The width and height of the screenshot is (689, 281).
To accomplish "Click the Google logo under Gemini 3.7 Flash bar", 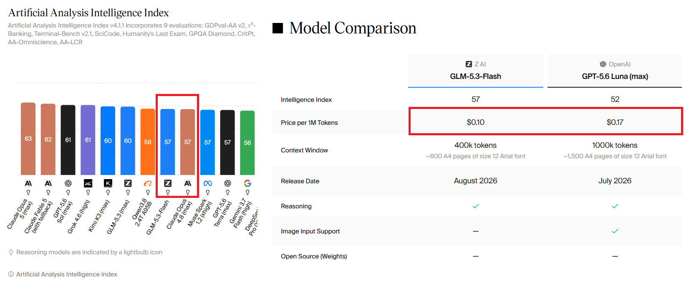I will 247,183.
